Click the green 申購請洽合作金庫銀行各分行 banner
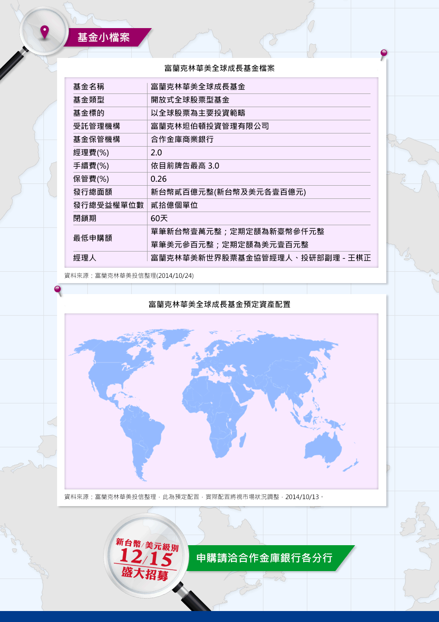This screenshot has width=439, height=622. pos(264,558)
